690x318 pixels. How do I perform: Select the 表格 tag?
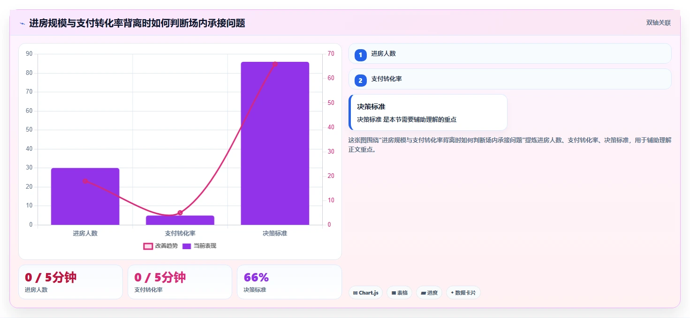(400, 293)
